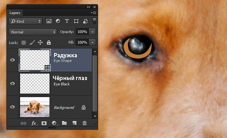Lock layer position icon
This screenshot has width=227, height=138.
tap(40, 42)
